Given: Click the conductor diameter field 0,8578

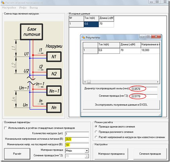Looking at the screenshot, I should [x=145, y=89].
